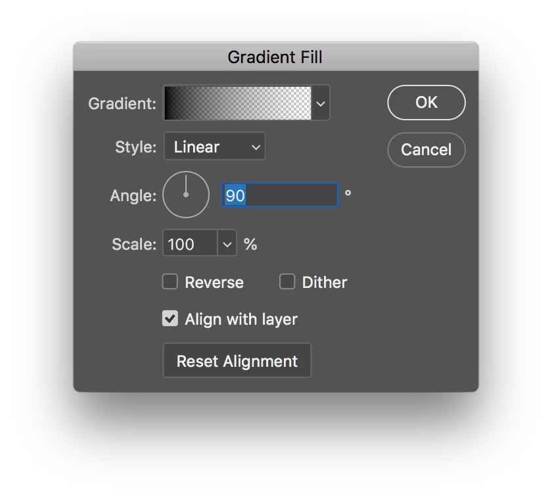Click the degree symbol beside angle field
This screenshot has height=497, width=552.
click(x=348, y=193)
